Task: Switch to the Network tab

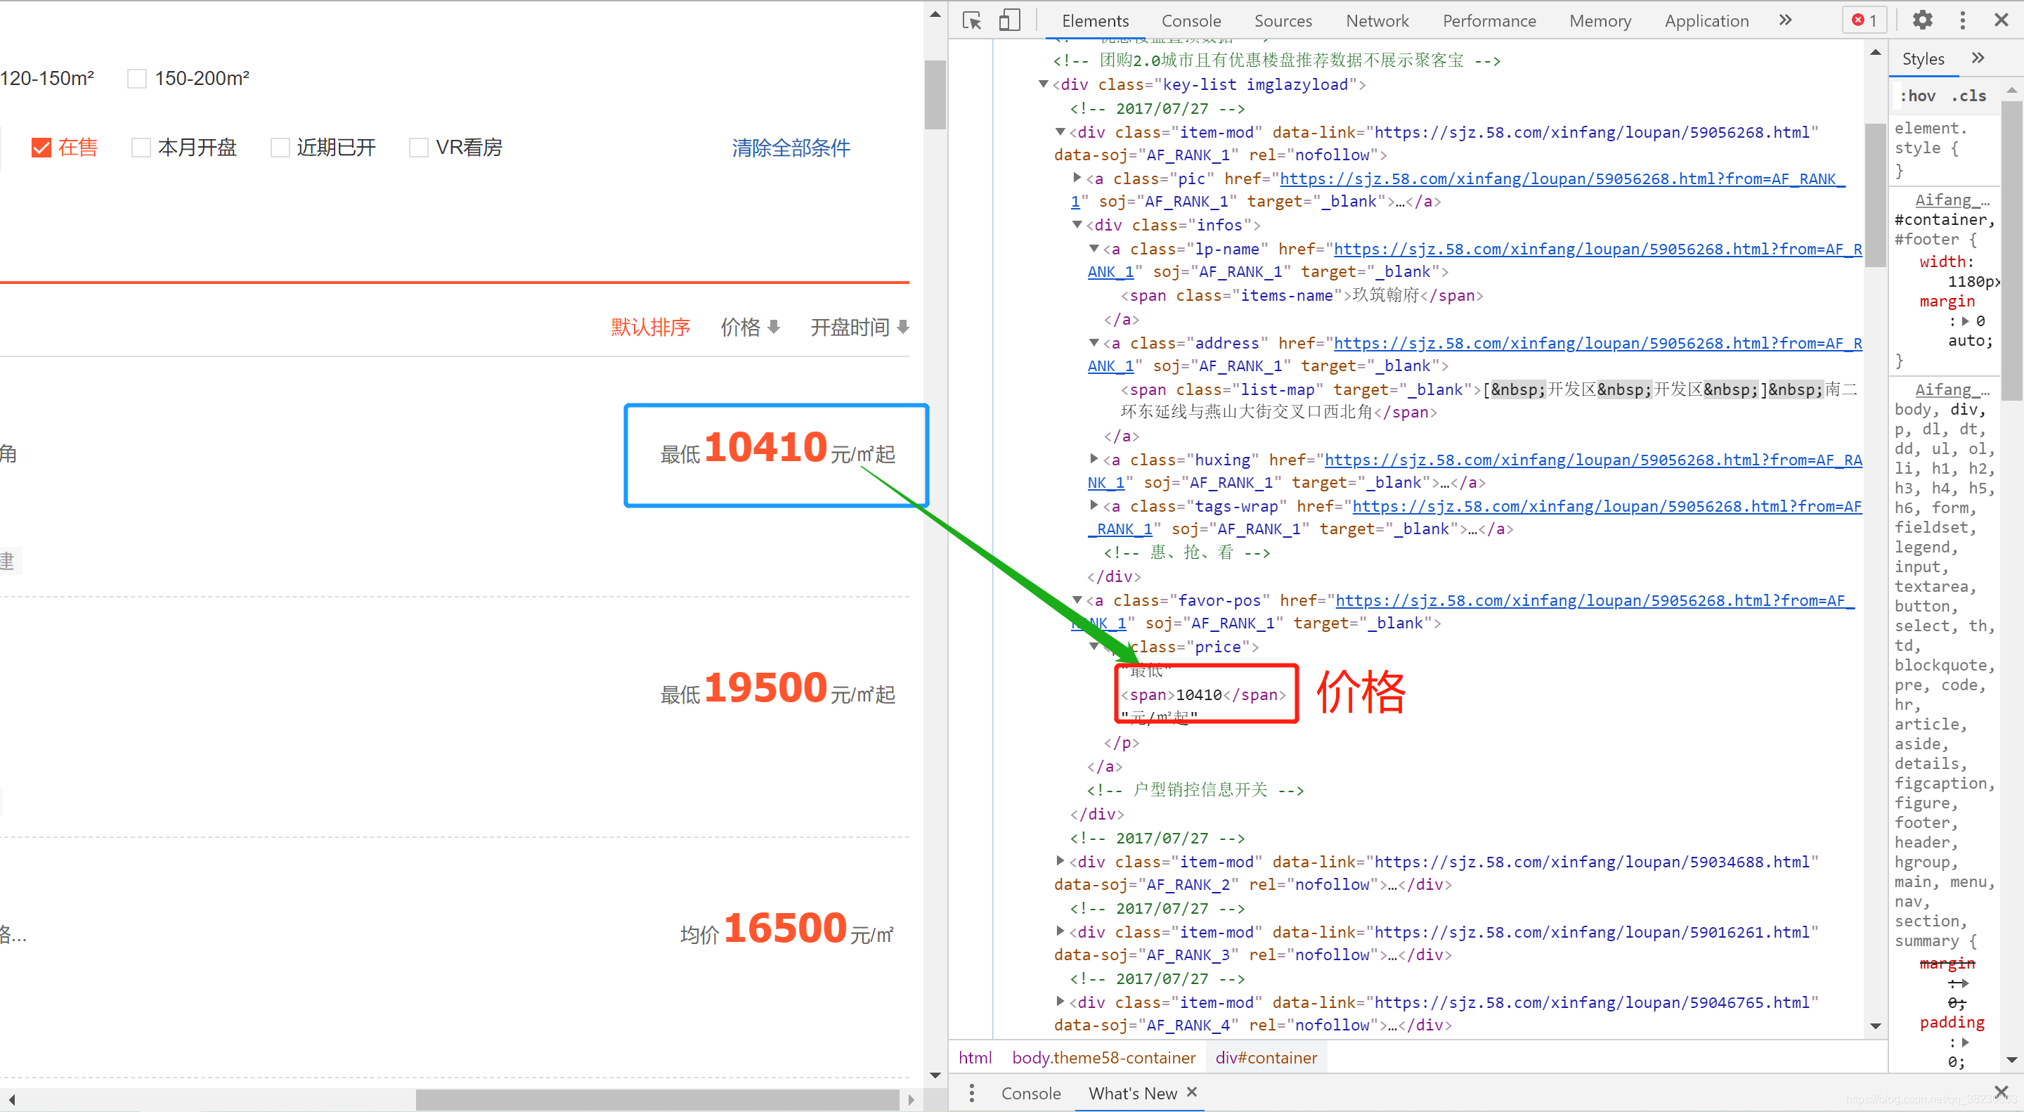Action: pyautogui.click(x=1377, y=20)
